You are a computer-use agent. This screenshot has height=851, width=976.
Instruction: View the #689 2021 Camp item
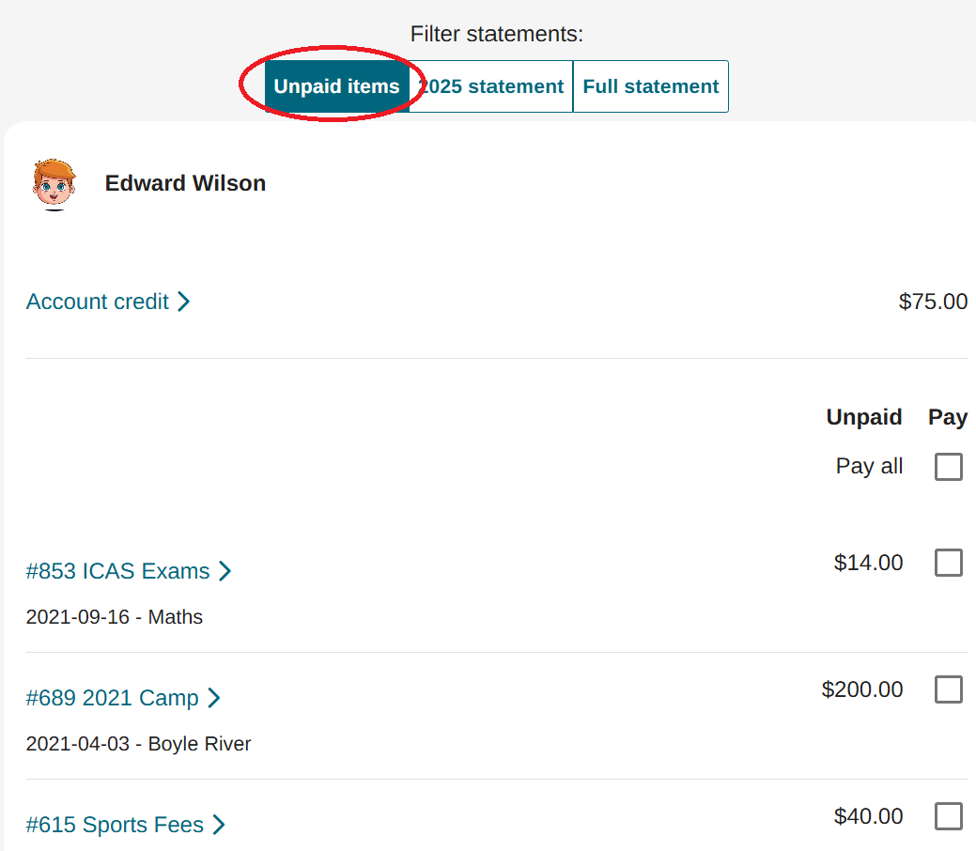[x=113, y=698]
